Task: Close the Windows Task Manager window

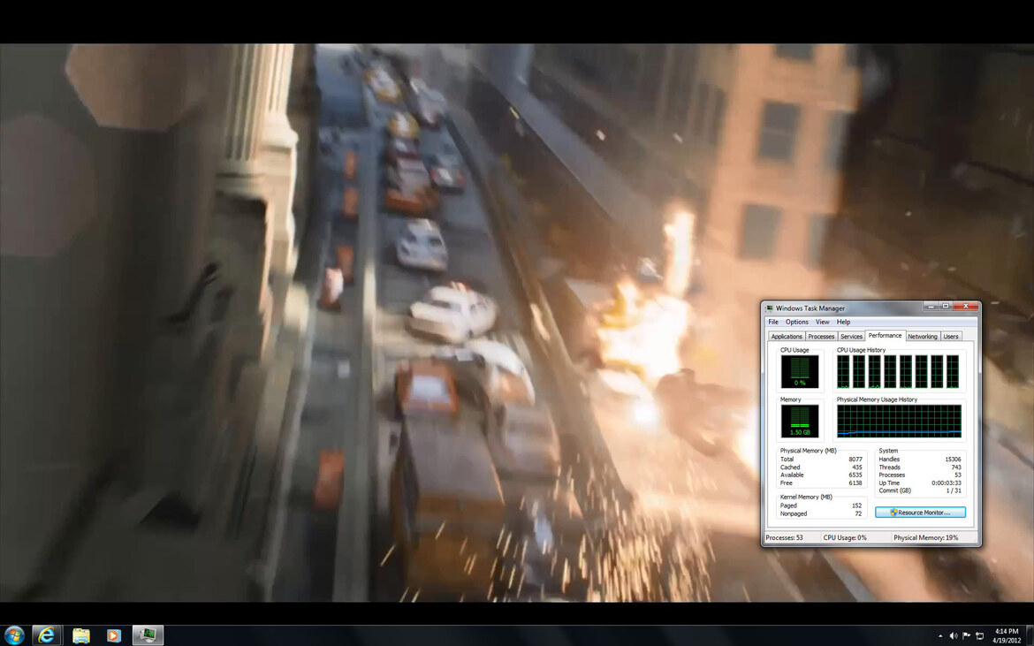Action: [965, 306]
